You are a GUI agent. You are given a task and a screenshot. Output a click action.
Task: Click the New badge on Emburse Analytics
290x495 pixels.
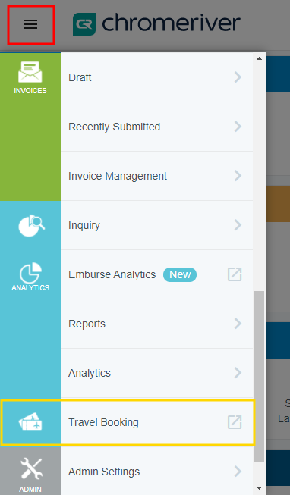[x=180, y=274]
